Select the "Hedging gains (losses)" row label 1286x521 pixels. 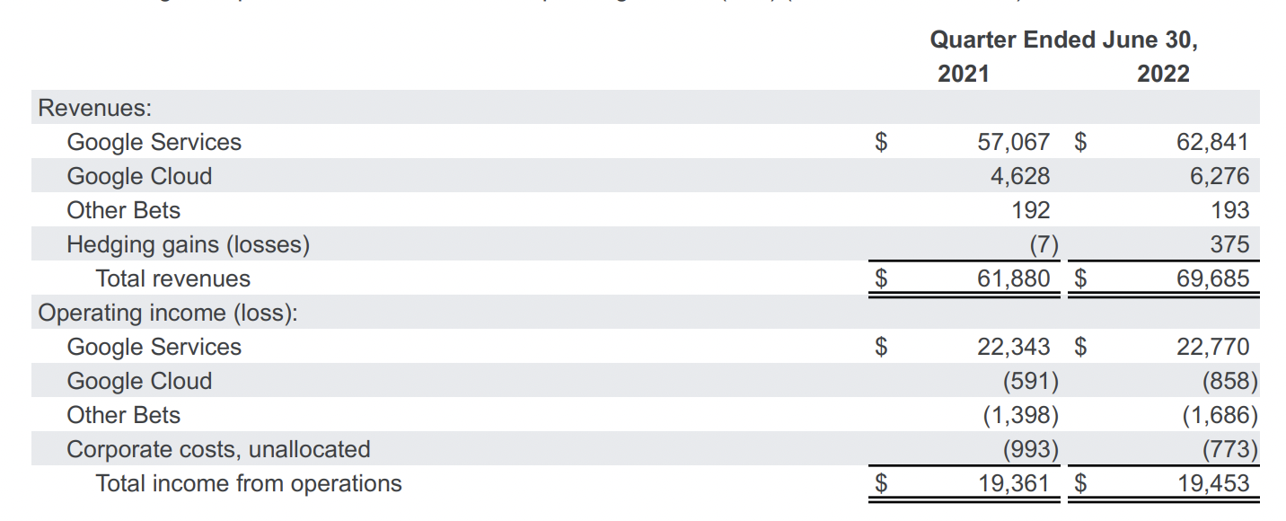pyautogui.click(x=188, y=244)
